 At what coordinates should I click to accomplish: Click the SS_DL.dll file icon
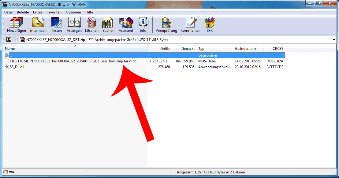click(7, 67)
